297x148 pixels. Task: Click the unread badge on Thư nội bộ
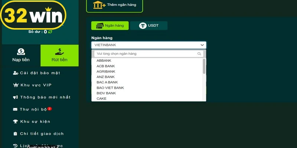(x=49, y=108)
